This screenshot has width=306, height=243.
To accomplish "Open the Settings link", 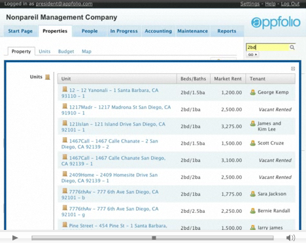I will 250,4.
